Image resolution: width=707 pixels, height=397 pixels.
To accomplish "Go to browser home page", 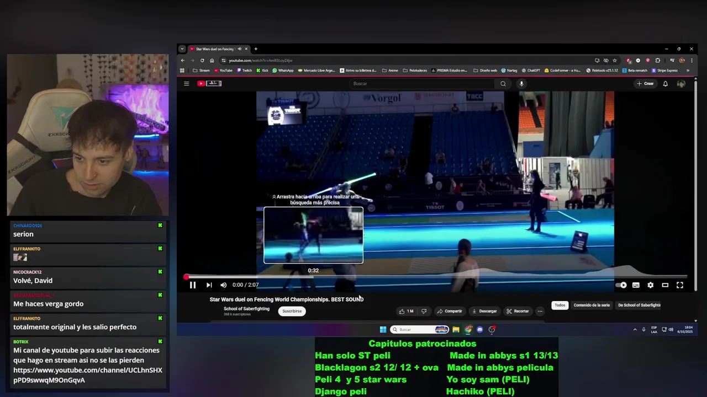I will 212,60.
